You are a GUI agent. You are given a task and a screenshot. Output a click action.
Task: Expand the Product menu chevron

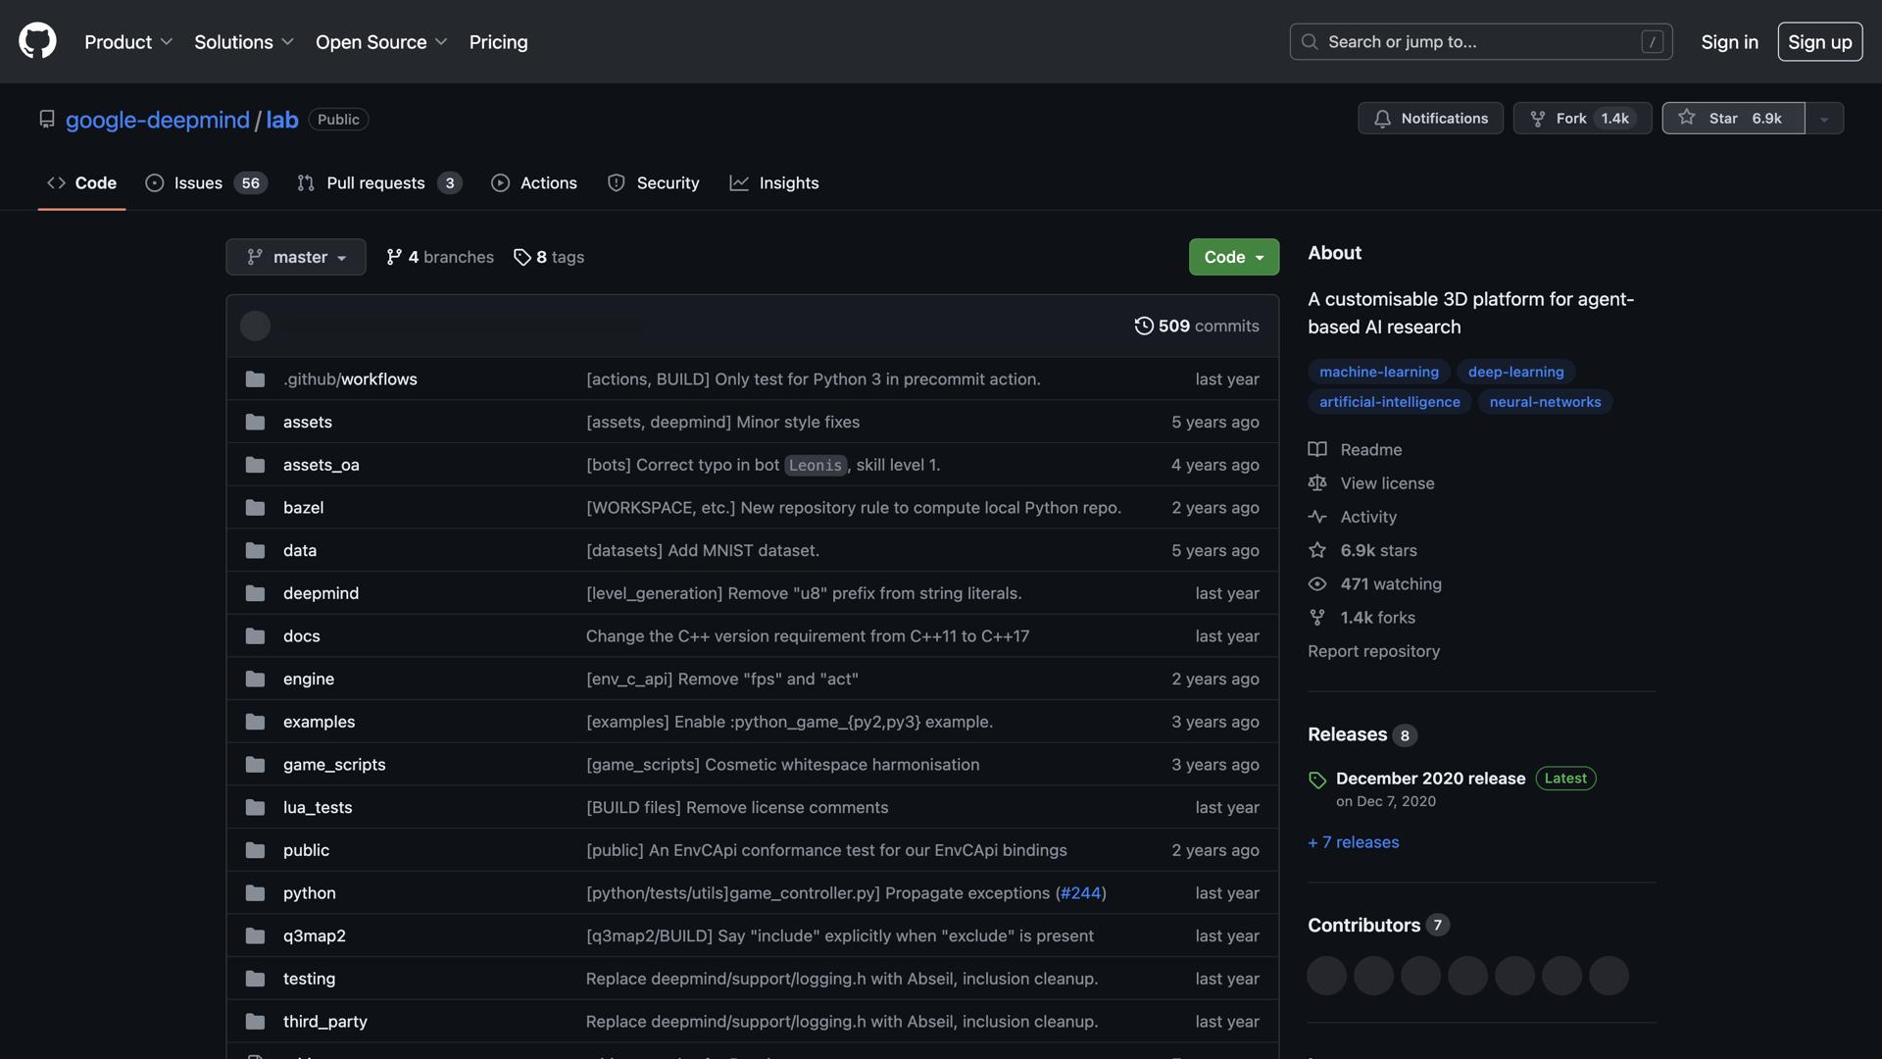tap(167, 42)
